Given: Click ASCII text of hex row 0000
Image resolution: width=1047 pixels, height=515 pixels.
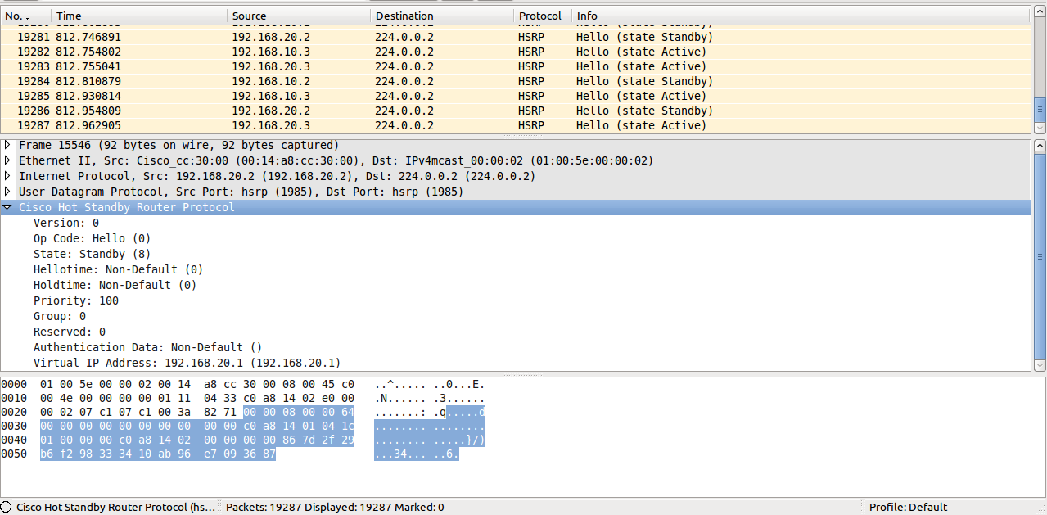Looking at the screenshot, I should pyautogui.click(x=430, y=384).
